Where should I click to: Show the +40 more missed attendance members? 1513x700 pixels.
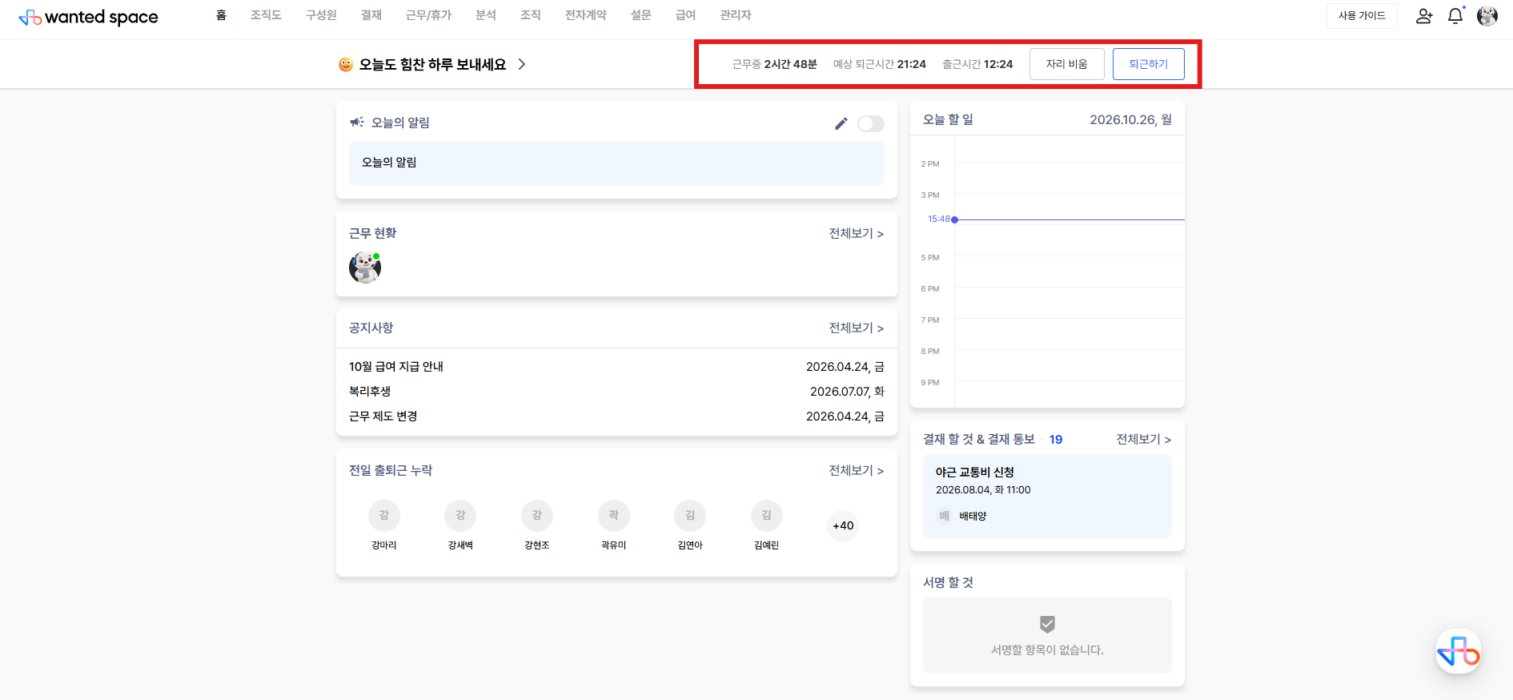tap(843, 526)
